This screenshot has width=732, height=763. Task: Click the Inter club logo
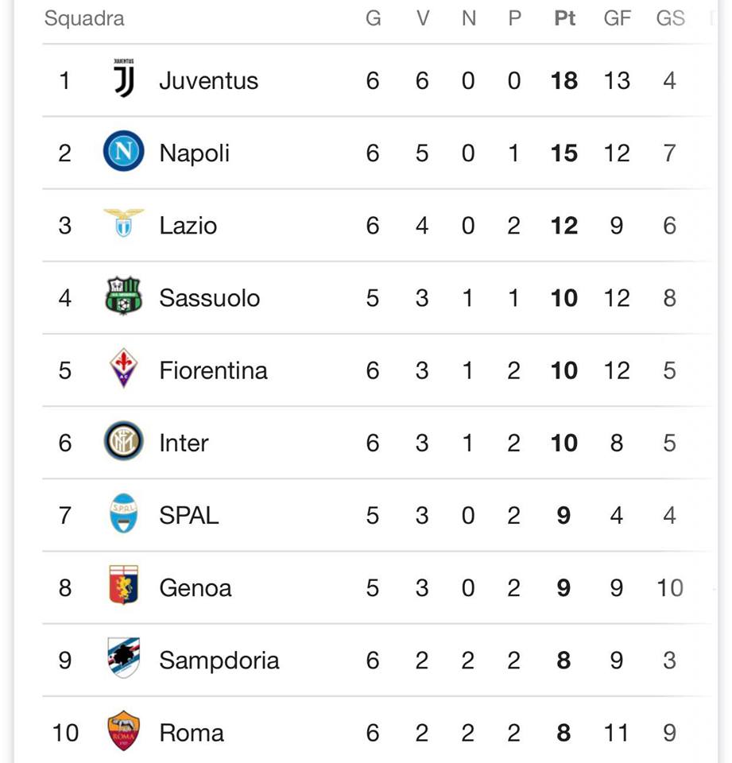tap(123, 442)
